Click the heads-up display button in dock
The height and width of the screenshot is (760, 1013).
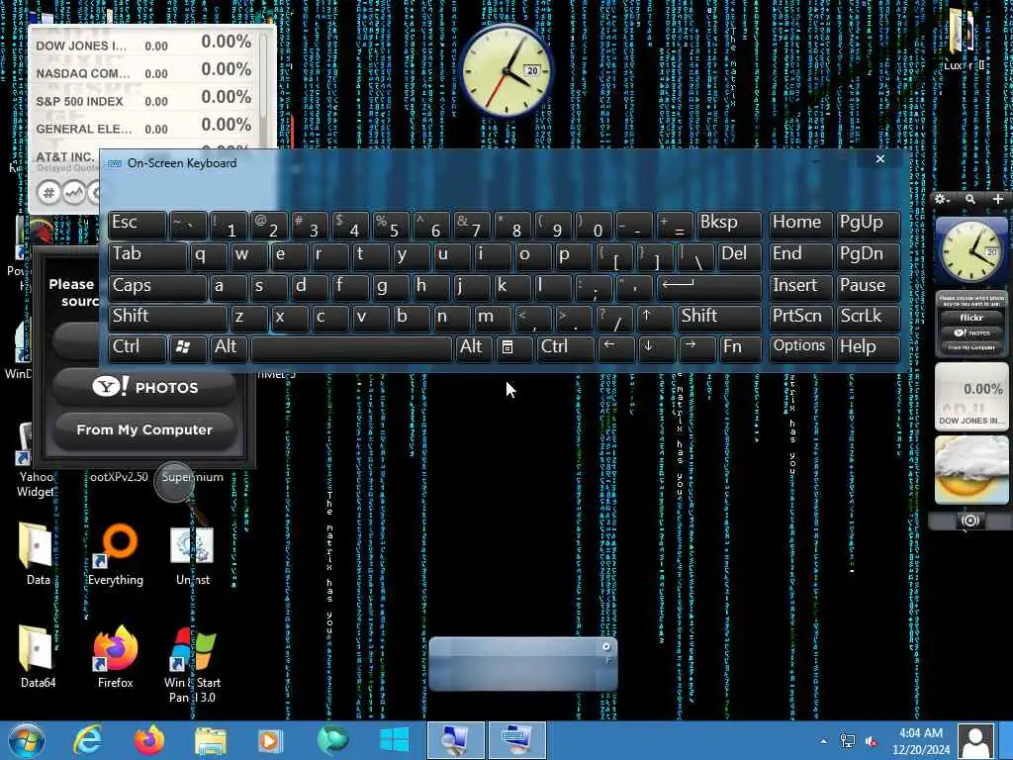[969, 521]
